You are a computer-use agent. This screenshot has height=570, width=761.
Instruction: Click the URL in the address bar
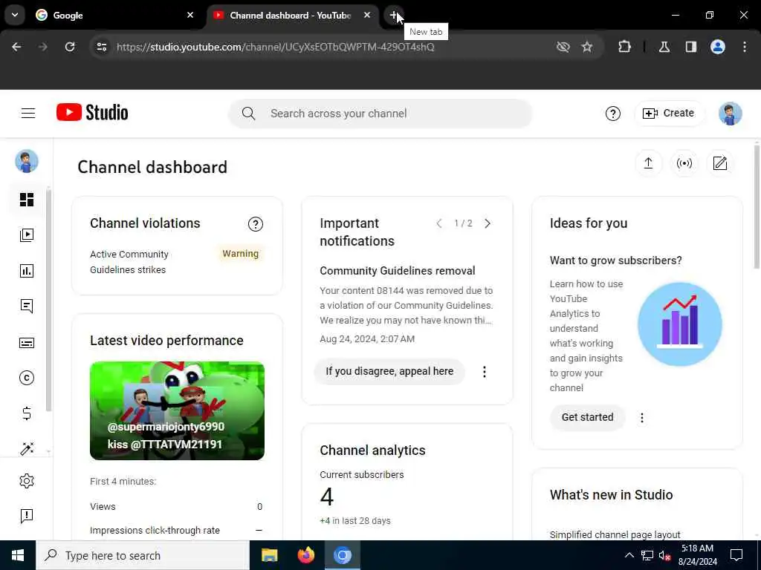pyautogui.click(x=275, y=47)
